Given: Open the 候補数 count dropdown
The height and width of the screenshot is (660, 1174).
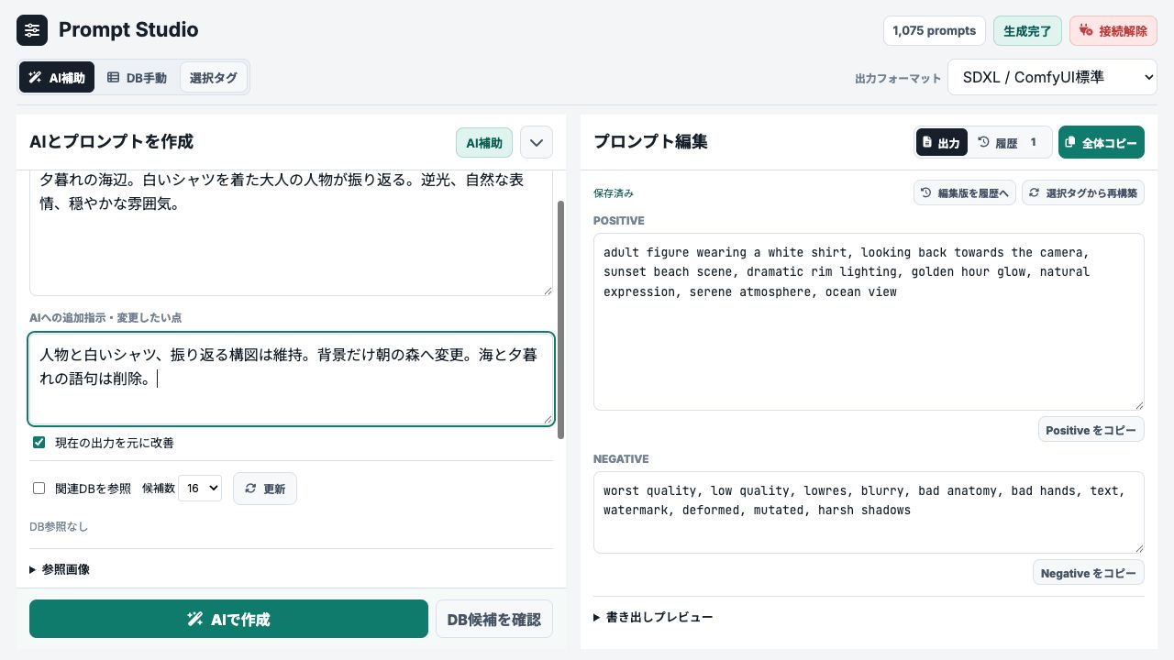Looking at the screenshot, I should pyautogui.click(x=200, y=489).
